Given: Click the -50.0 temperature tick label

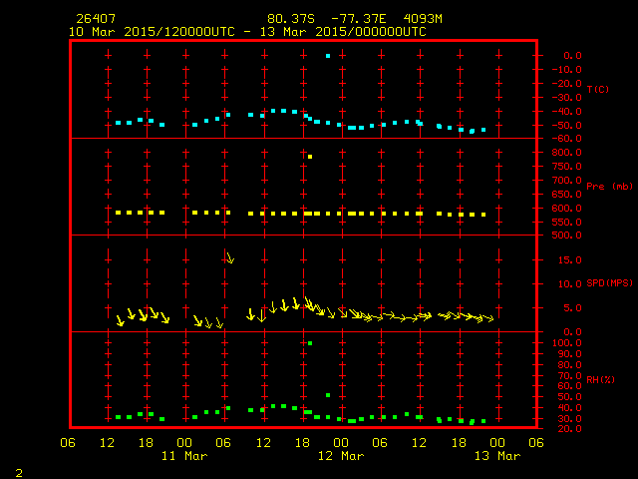Looking at the screenshot, I should [567, 125].
